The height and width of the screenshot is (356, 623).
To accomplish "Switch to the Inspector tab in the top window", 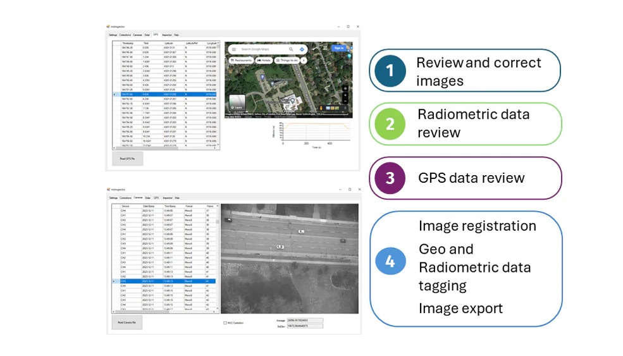I will click(x=167, y=35).
